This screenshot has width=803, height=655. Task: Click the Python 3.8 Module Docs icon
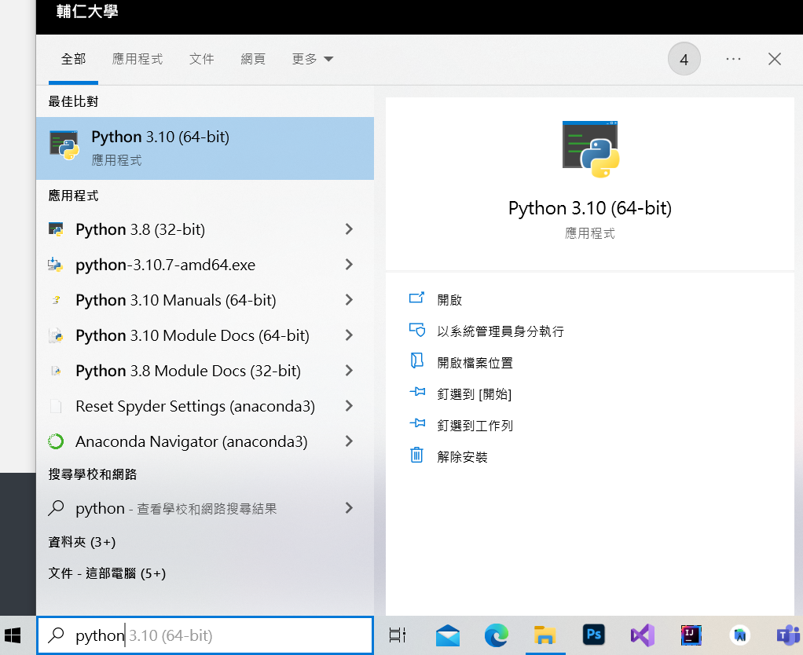56,371
